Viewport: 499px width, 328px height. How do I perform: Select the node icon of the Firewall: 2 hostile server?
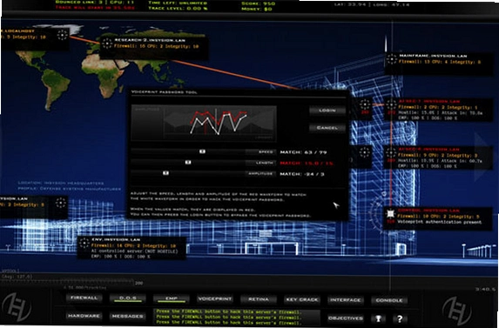[391, 104]
